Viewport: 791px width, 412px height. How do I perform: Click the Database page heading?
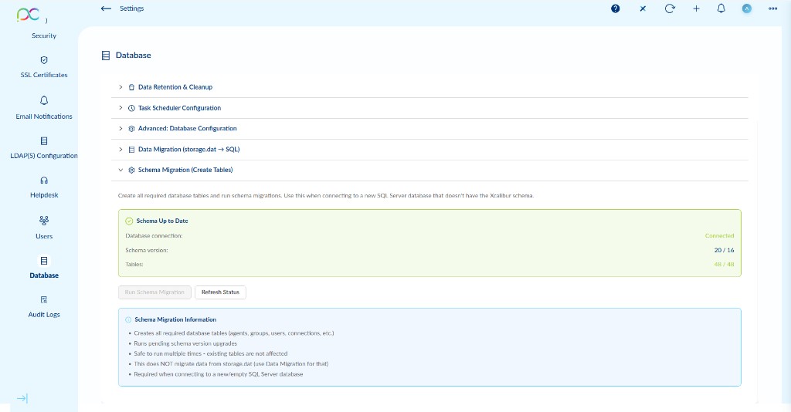133,56
